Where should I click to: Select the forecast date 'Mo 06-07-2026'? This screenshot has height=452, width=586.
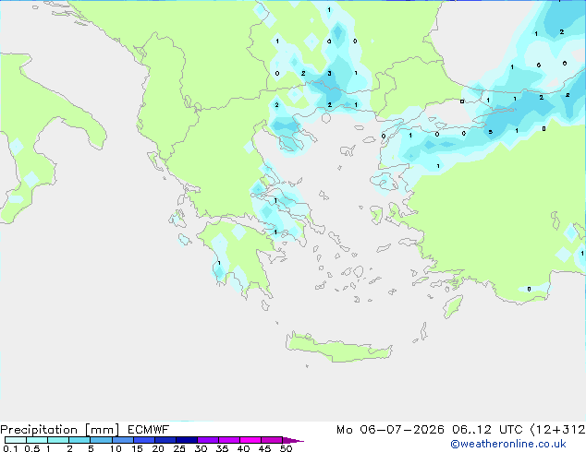coord(390,430)
